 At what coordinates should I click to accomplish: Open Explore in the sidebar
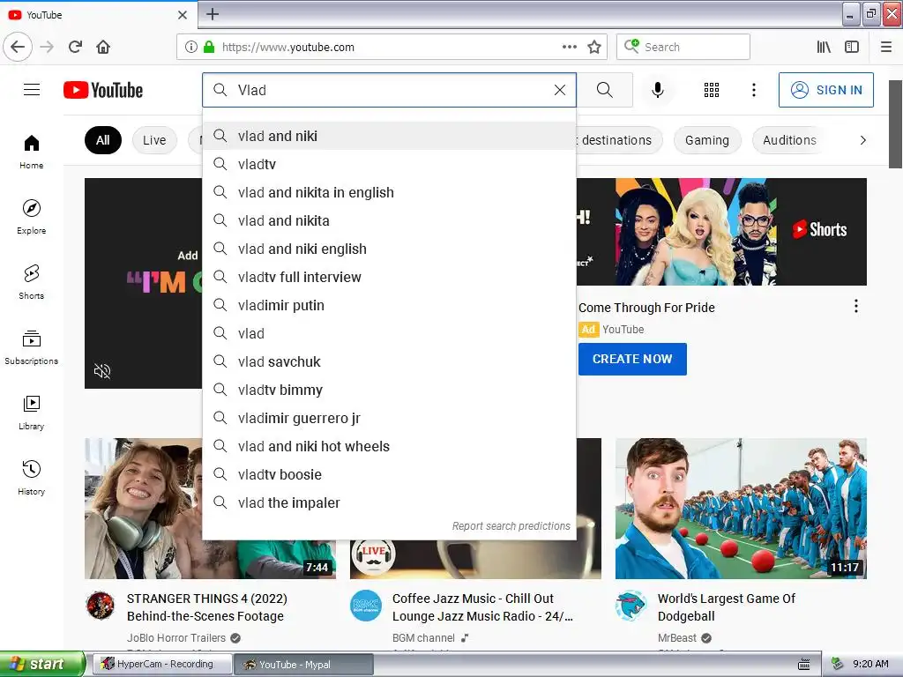click(x=31, y=217)
